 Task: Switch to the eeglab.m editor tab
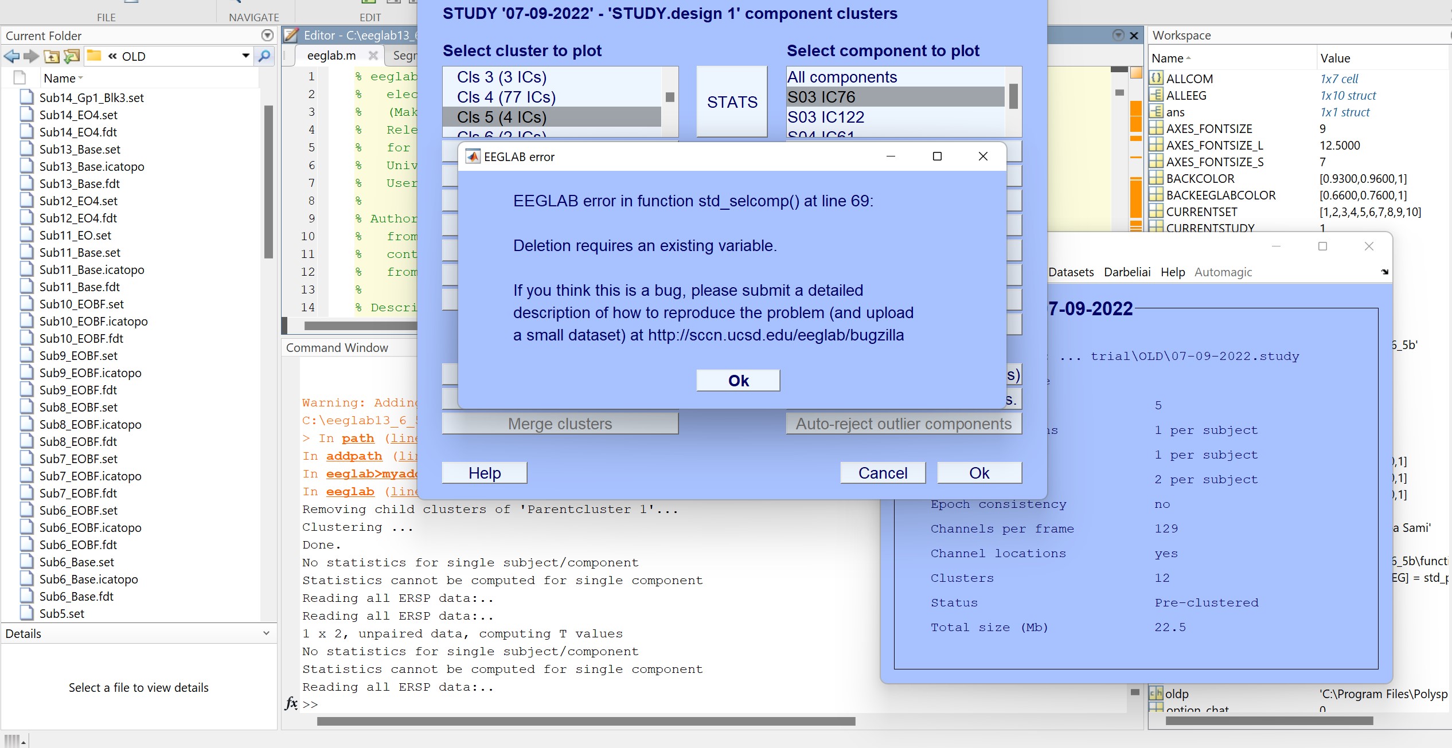[x=331, y=56]
